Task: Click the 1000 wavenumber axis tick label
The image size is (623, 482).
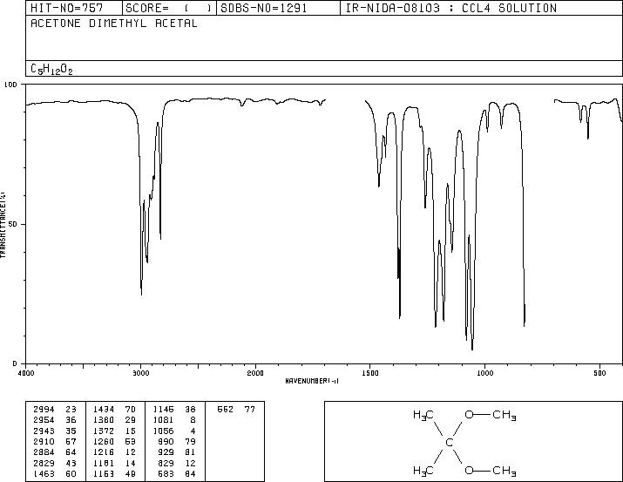Action: pyautogui.click(x=484, y=373)
